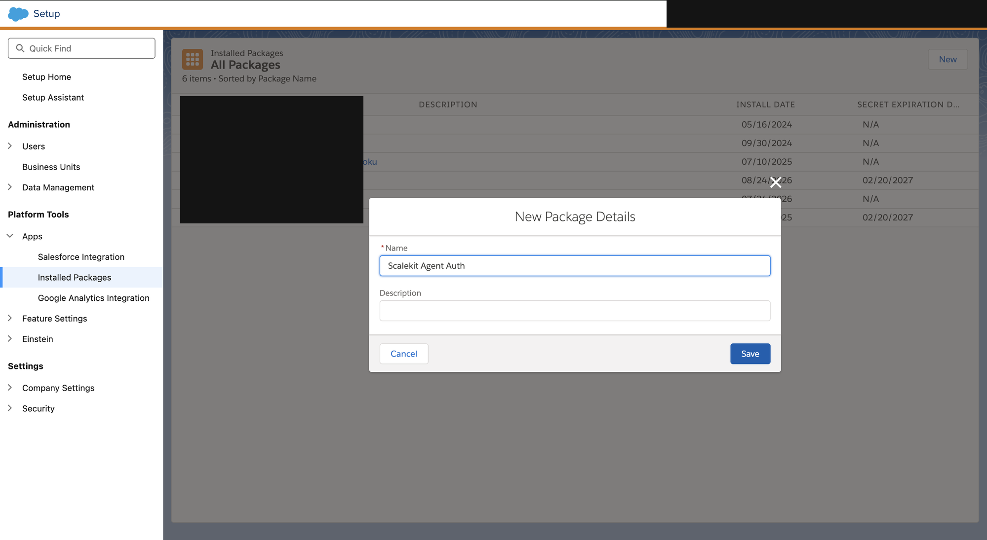The image size is (987, 540).
Task: Click the Users label in sidebar
Action: point(34,146)
